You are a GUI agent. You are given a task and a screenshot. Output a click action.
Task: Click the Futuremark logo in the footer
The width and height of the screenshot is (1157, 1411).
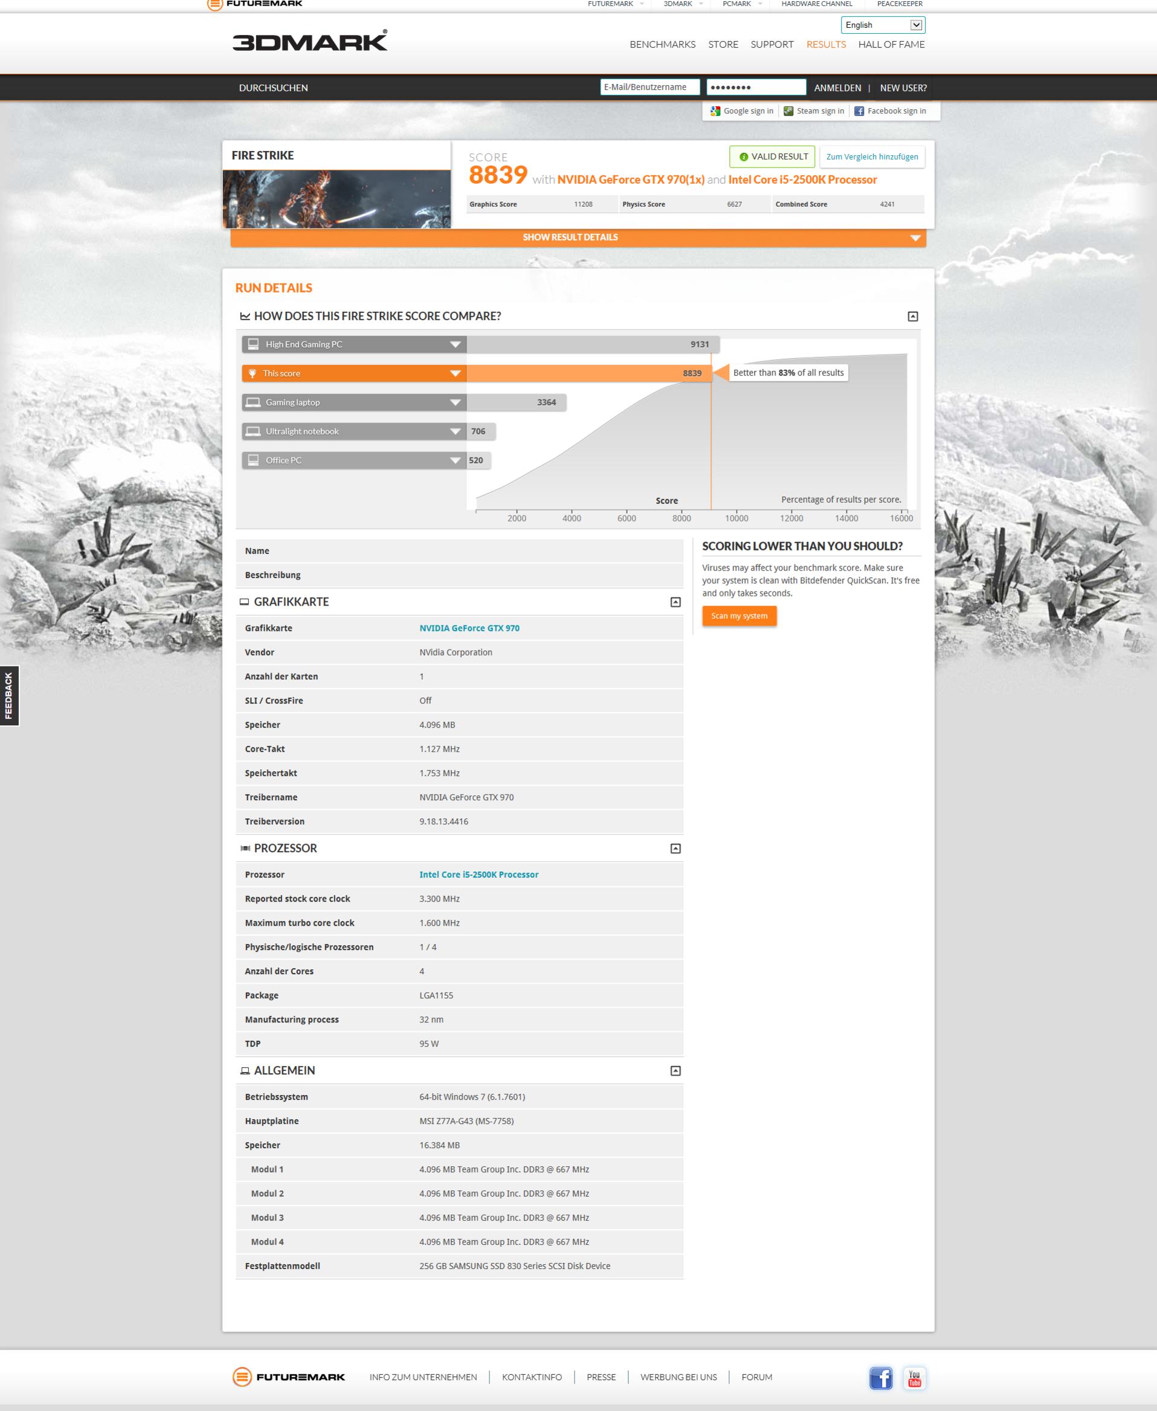pos(289,1377)
